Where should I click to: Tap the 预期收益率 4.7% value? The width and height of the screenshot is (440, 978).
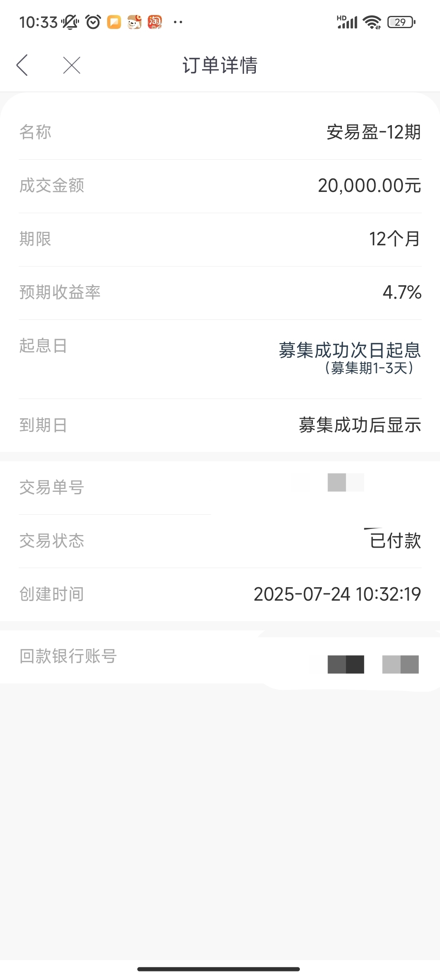[x=402, y=292]
